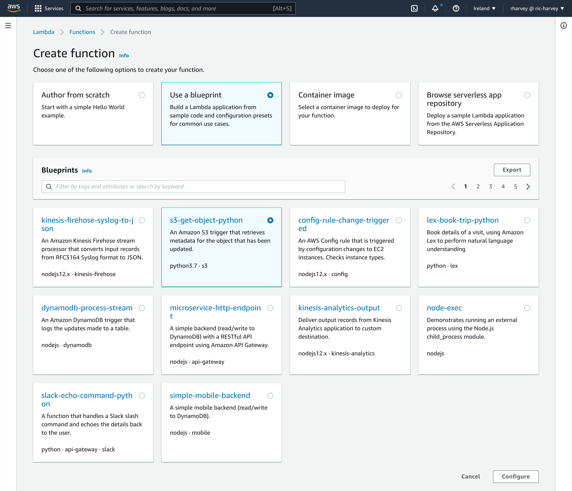Viewport: 572px width, 491px height.
Task: Select Browse serverless app repository option
Action: 527,95
